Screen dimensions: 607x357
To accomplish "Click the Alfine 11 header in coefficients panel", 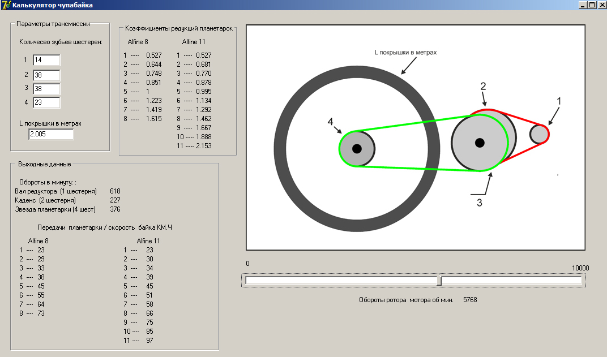I will 194,42.
